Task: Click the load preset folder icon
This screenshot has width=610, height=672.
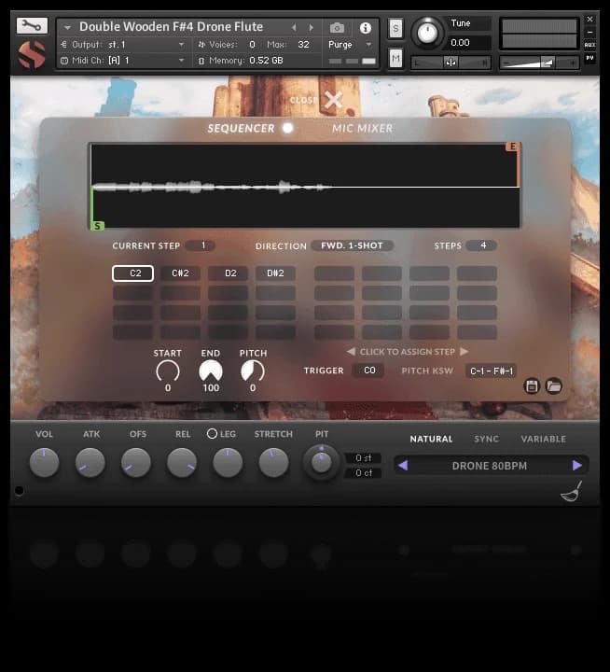Action: 553,385
